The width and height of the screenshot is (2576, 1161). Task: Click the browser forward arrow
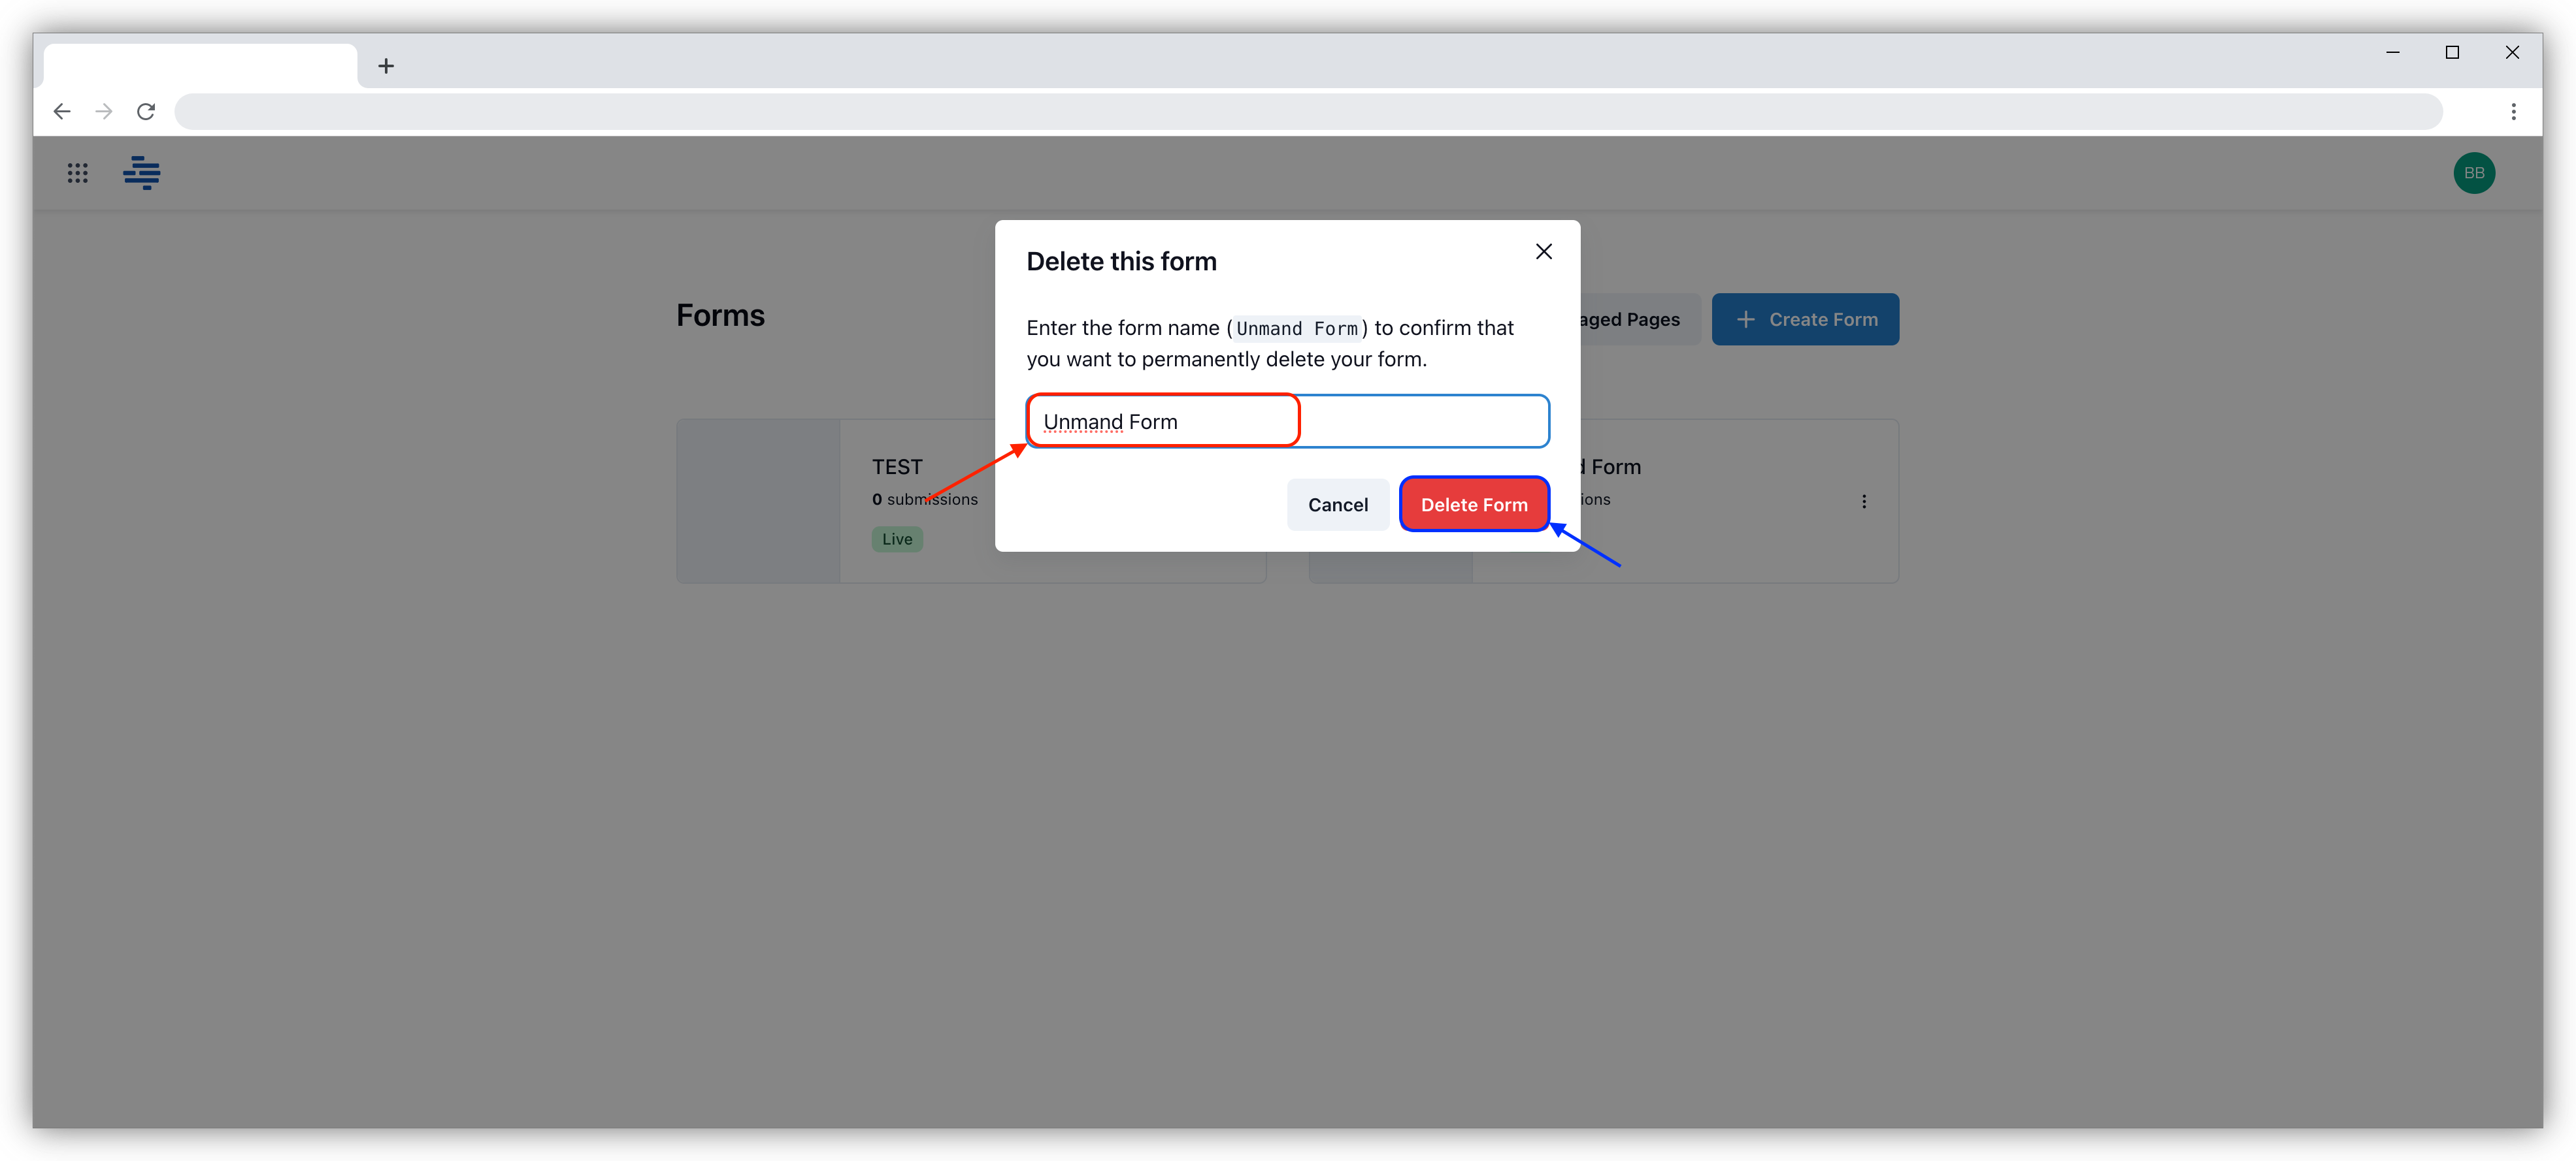pos(103,111)
